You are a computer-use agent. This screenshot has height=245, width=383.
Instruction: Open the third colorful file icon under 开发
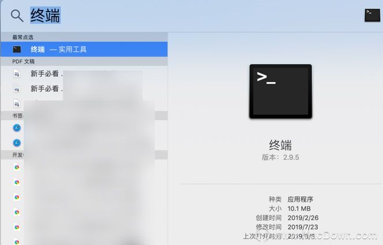[17, 197]
